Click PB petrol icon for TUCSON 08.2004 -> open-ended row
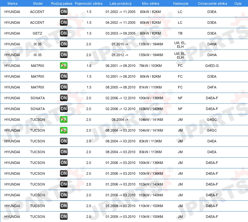The image size is (248, 222). [64, 120]
